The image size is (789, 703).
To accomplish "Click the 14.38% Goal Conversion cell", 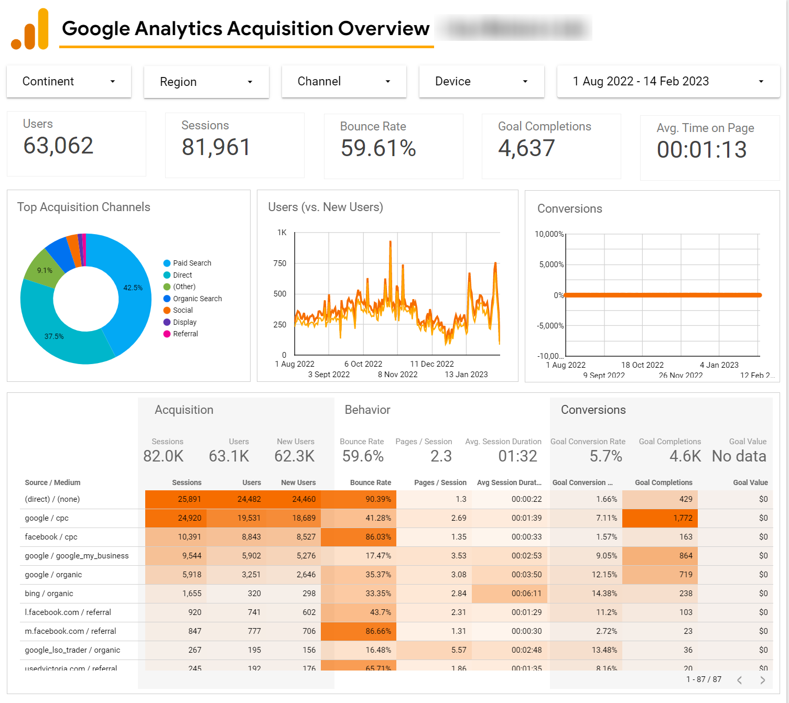I will click(x=585, y=594).
